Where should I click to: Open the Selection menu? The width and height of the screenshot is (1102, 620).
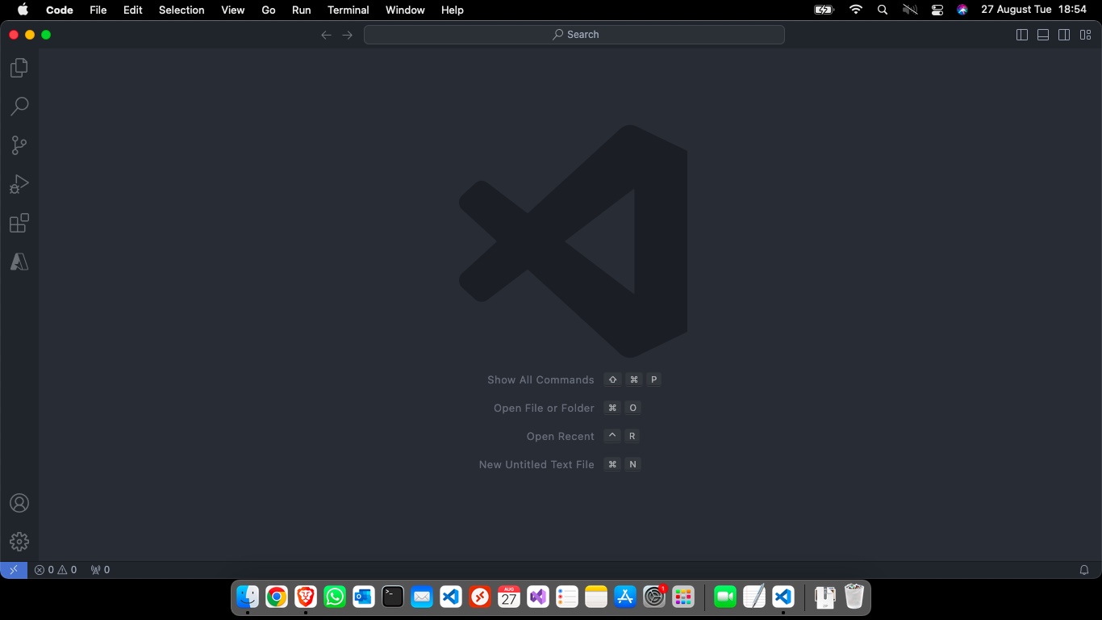[x=182, y=10]
